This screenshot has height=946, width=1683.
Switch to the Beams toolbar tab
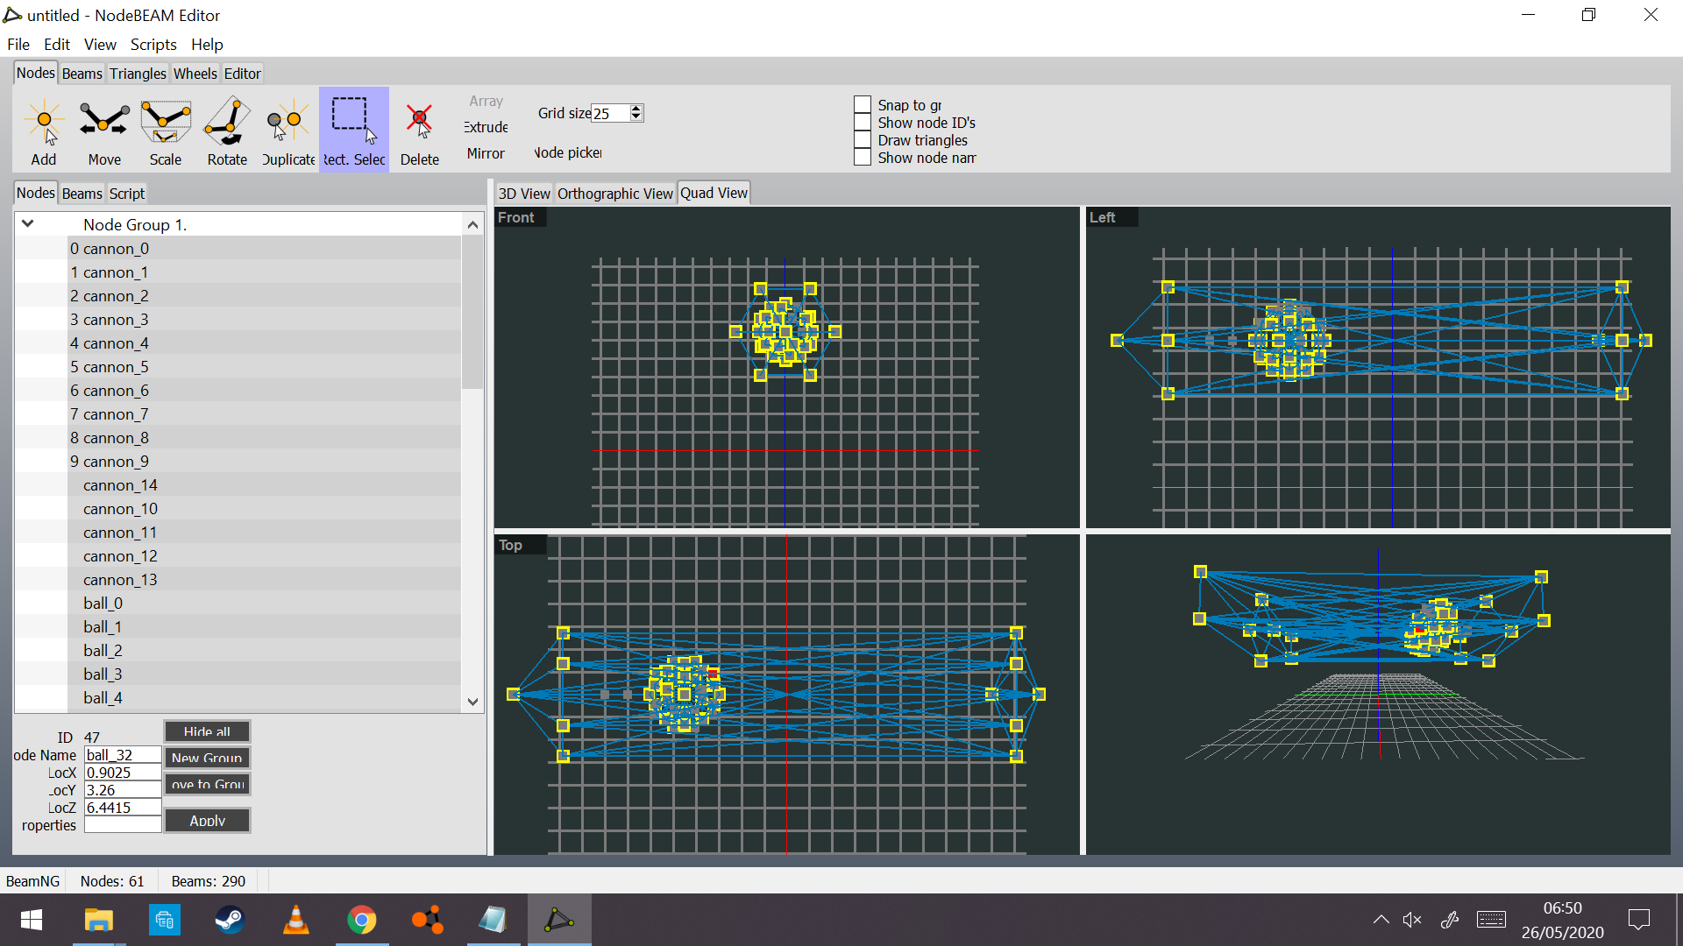(x=82, y=74)
